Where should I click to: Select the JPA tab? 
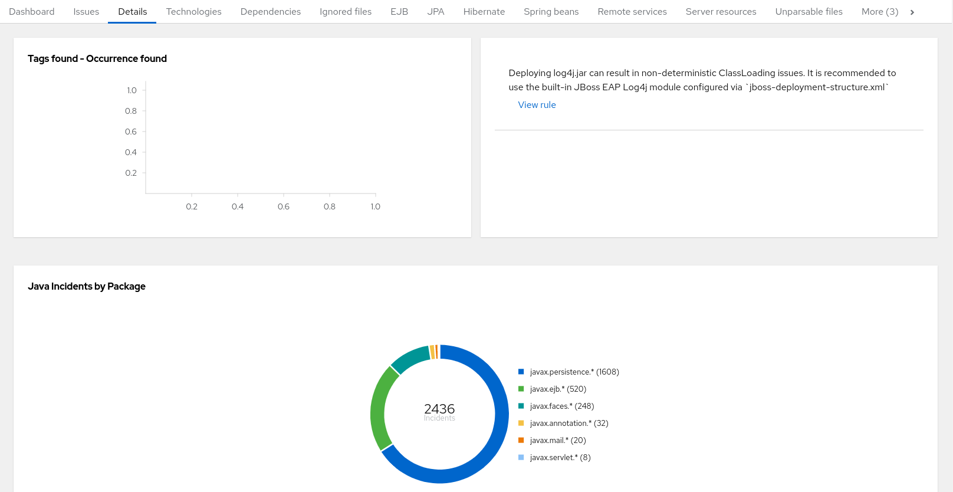(436, 12)
